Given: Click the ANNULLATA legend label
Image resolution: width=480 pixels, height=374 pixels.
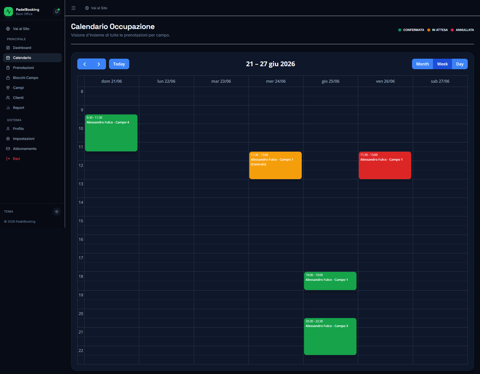Looking at the screenshot, I should (465, 30).
